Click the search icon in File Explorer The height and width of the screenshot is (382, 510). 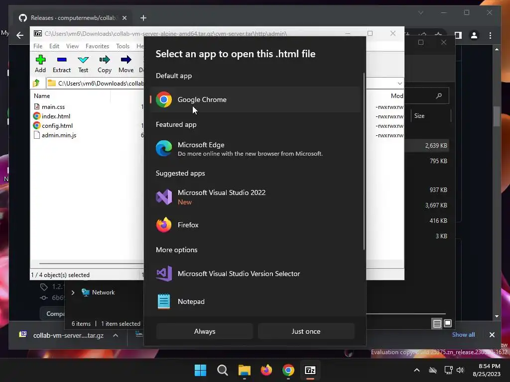[439, 95]
